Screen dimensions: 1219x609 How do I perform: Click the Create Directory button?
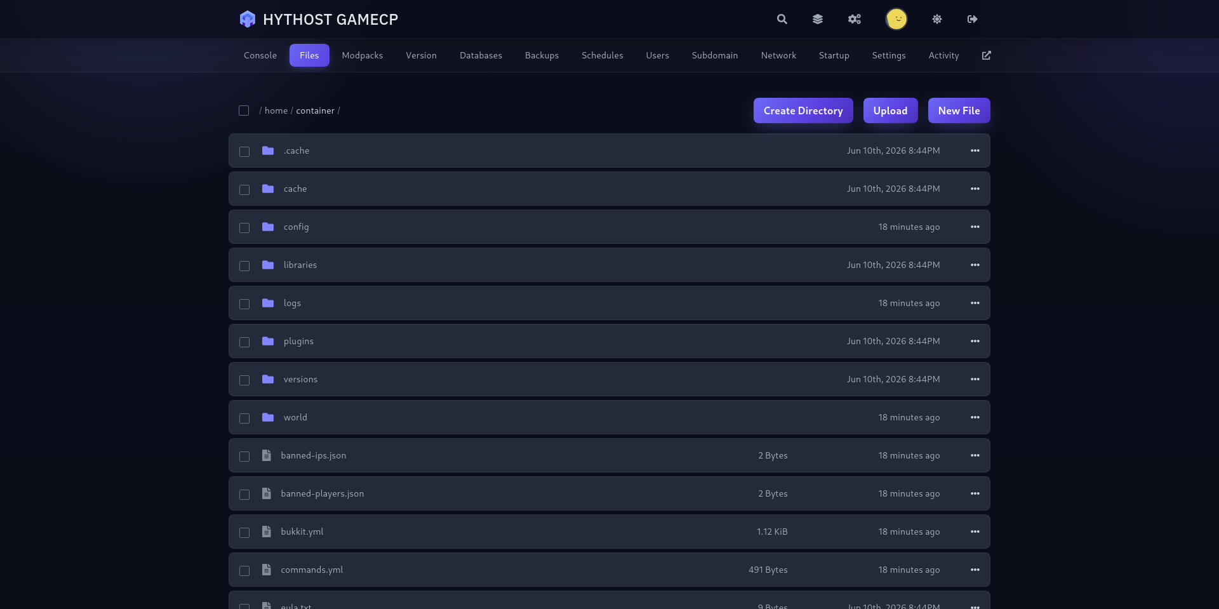pyautogui.click(x=803, y=110)
